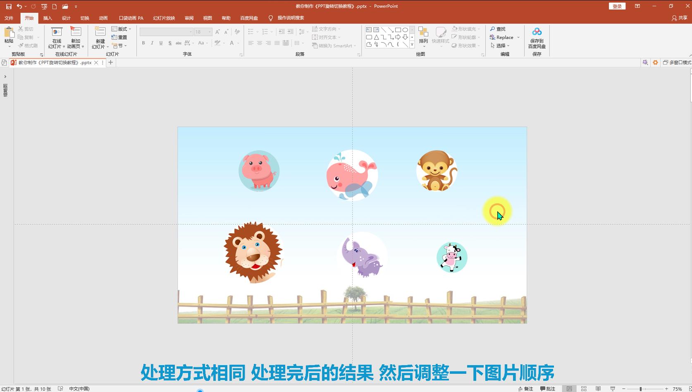Expand the 文字方向 text direction dropdown
This screenshot has width=692, height=392.
tap(340, 29)
